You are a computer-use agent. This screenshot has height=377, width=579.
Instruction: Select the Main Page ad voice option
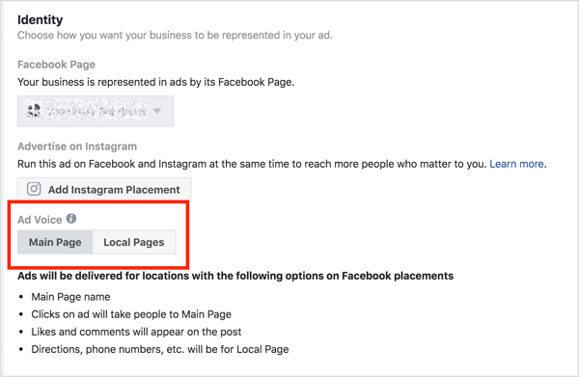tap(55, 242)
